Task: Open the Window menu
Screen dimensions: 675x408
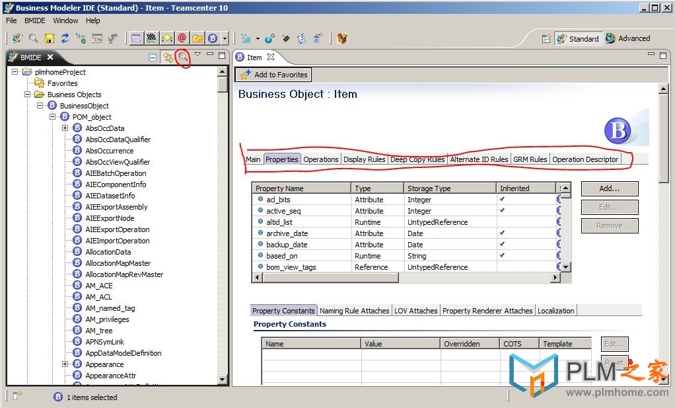Action: click(65, 20)
